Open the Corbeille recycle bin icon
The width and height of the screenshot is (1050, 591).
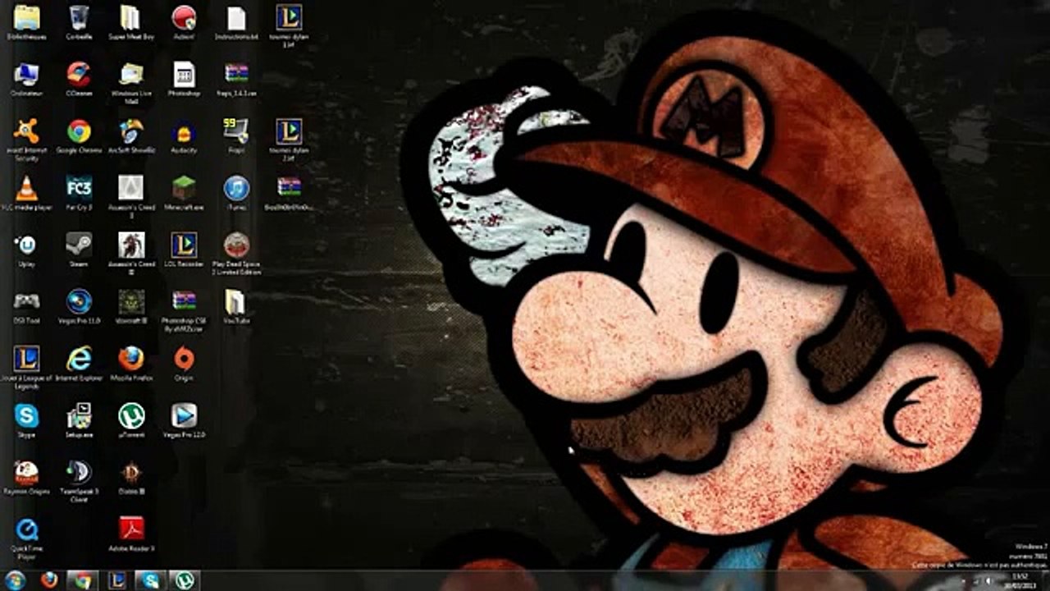coord(79,18)
